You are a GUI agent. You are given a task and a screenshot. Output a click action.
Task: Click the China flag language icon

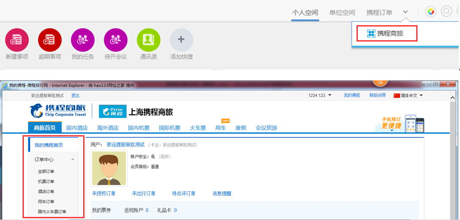pyautogui.click(x=397, y=95)
